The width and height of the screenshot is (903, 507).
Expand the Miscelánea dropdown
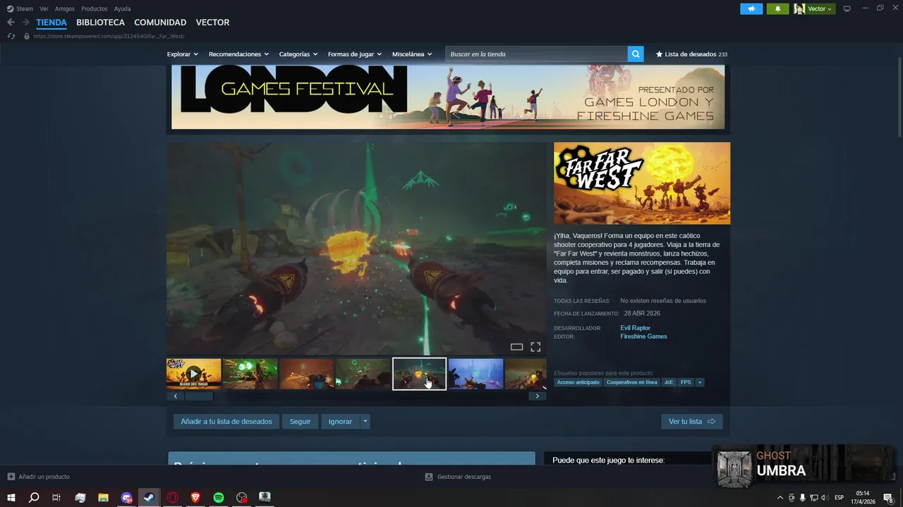point(412,54)
